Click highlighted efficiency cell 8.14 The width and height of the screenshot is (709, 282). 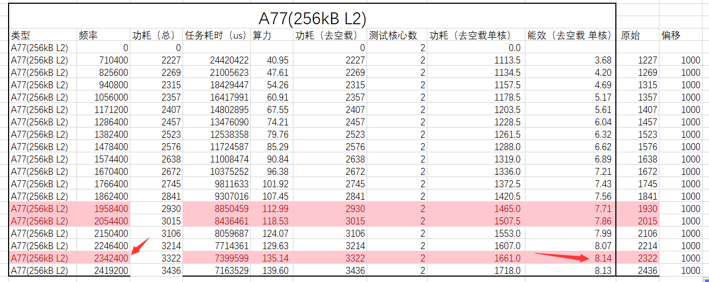pos(570,258)
